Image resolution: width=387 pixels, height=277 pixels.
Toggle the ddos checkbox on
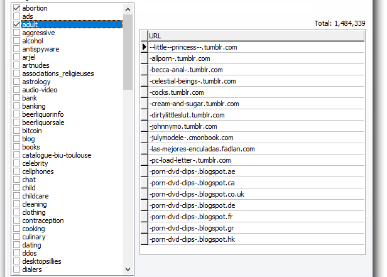point(17,253)
